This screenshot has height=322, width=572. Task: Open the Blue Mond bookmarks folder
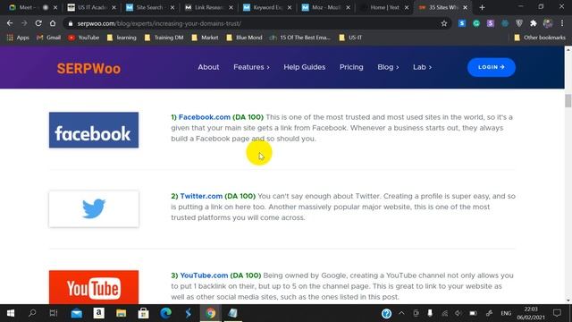(x=244, y=38)
